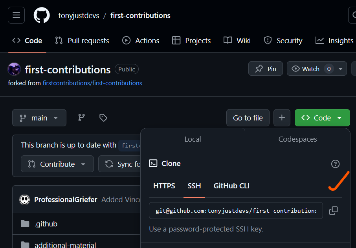Select HTTPS clone method
The width and height of the screenshot is (356, 248).
pyautogui.click(x=164, y=186)
